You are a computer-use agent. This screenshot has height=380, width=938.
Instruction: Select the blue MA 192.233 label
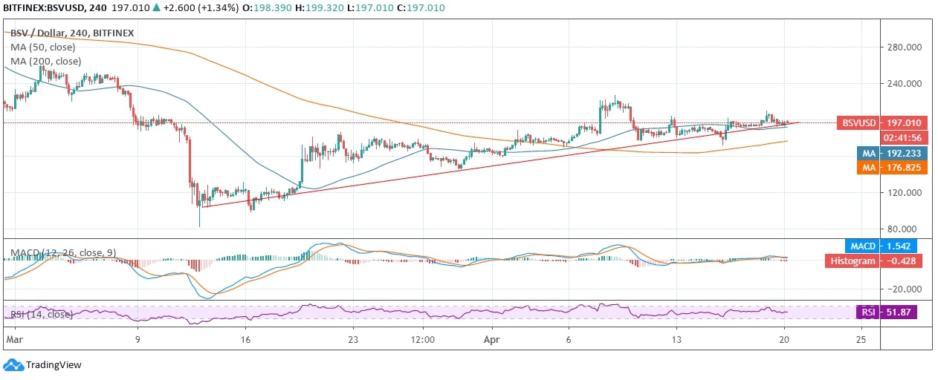890,154
